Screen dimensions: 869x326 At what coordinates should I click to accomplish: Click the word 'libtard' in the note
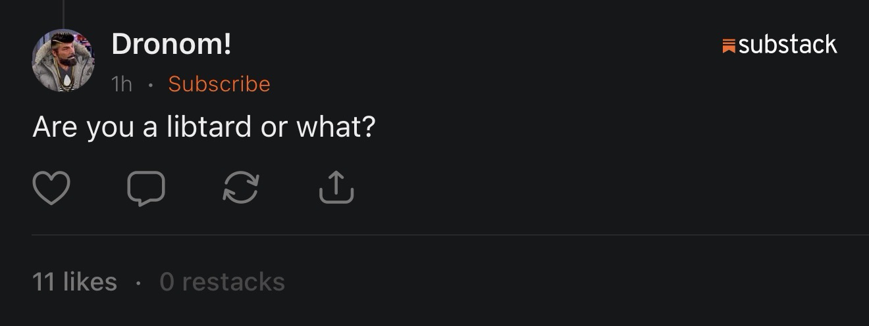tap(209, 126)
